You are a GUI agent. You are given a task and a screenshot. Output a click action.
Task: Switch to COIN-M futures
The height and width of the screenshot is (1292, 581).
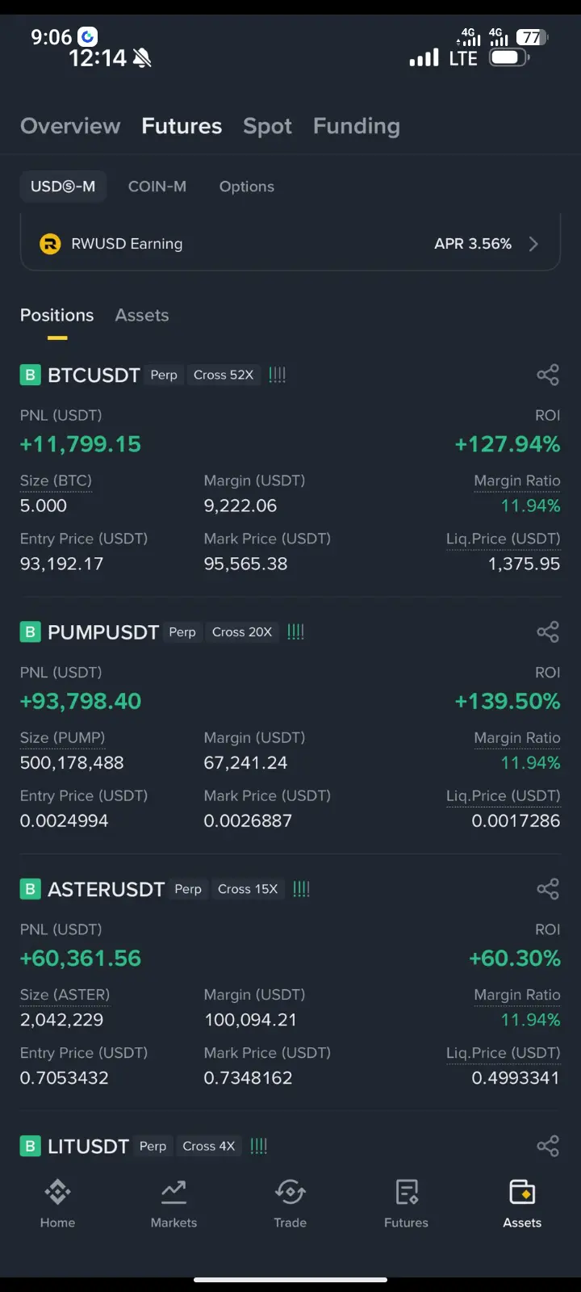(x=157, y=187)
